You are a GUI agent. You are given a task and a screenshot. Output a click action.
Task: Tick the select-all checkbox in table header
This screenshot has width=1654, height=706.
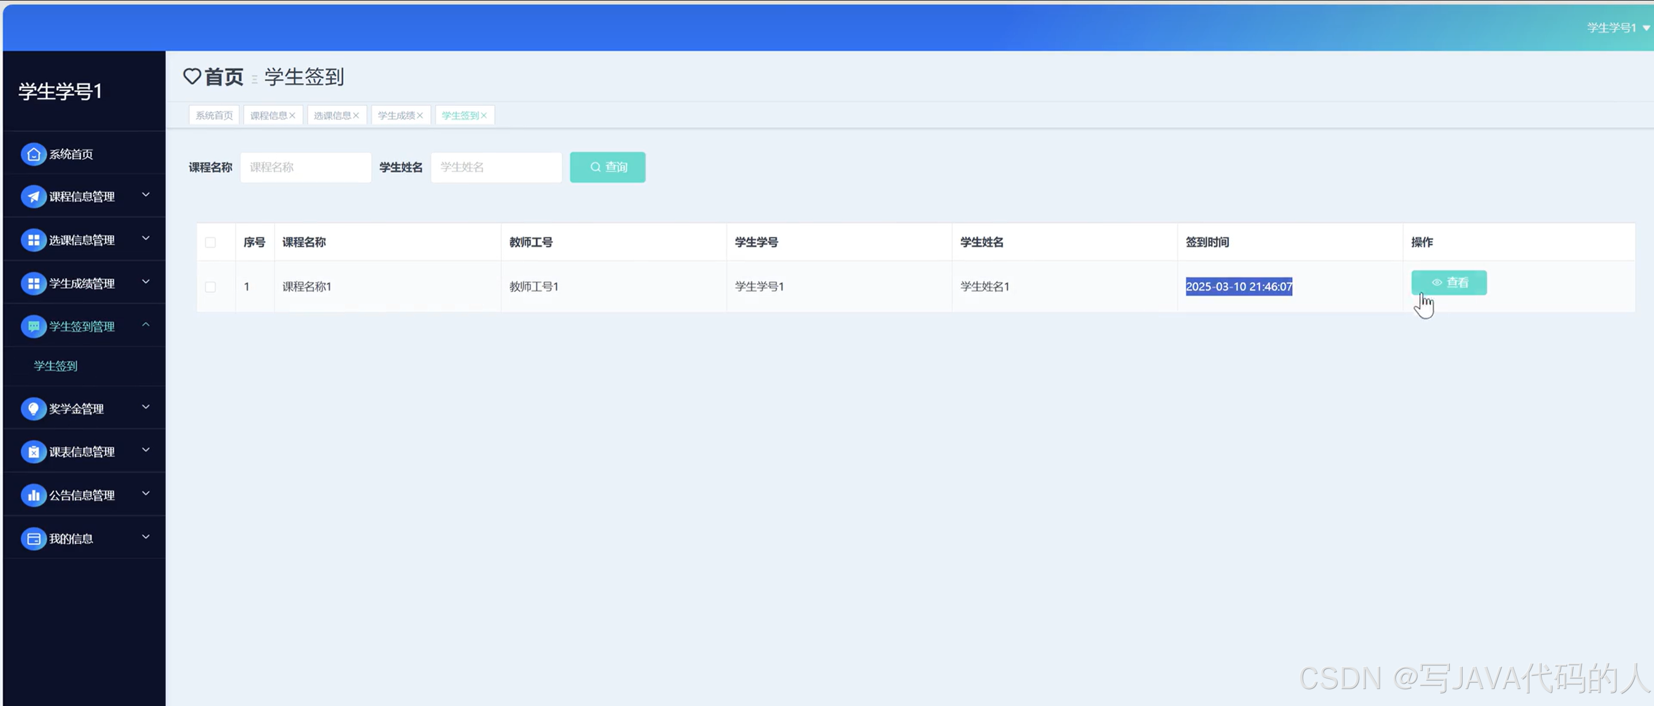[x=210, y=242]
